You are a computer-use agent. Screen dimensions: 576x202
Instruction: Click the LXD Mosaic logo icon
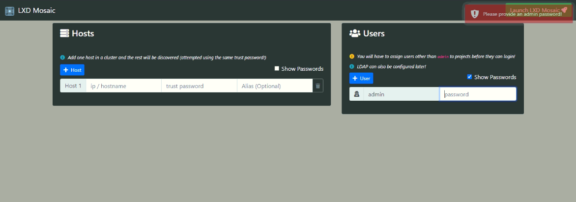9,11
